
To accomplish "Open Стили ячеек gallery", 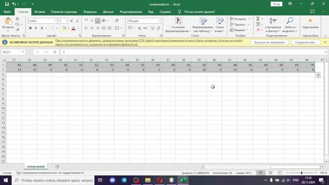I will pos(220,25).
